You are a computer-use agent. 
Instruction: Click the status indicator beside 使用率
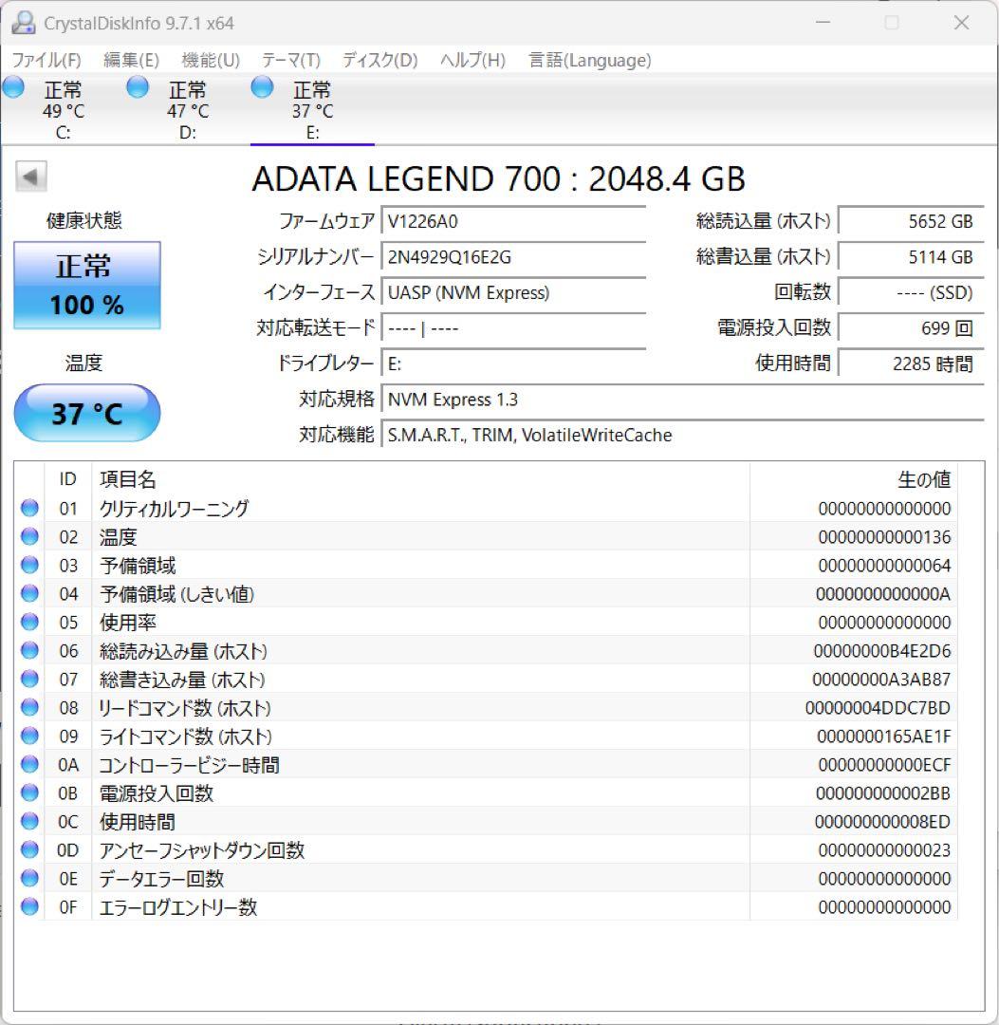point(28,622)
